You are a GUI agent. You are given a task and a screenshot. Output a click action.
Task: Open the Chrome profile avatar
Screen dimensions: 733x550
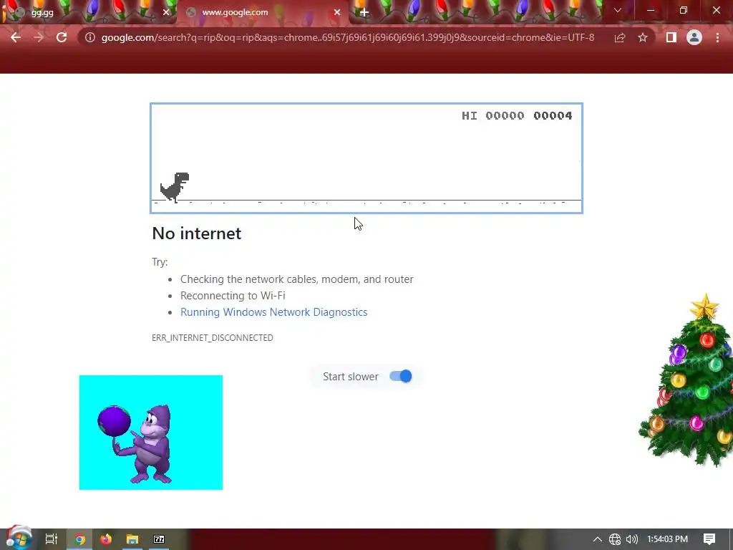click(694, 37)
